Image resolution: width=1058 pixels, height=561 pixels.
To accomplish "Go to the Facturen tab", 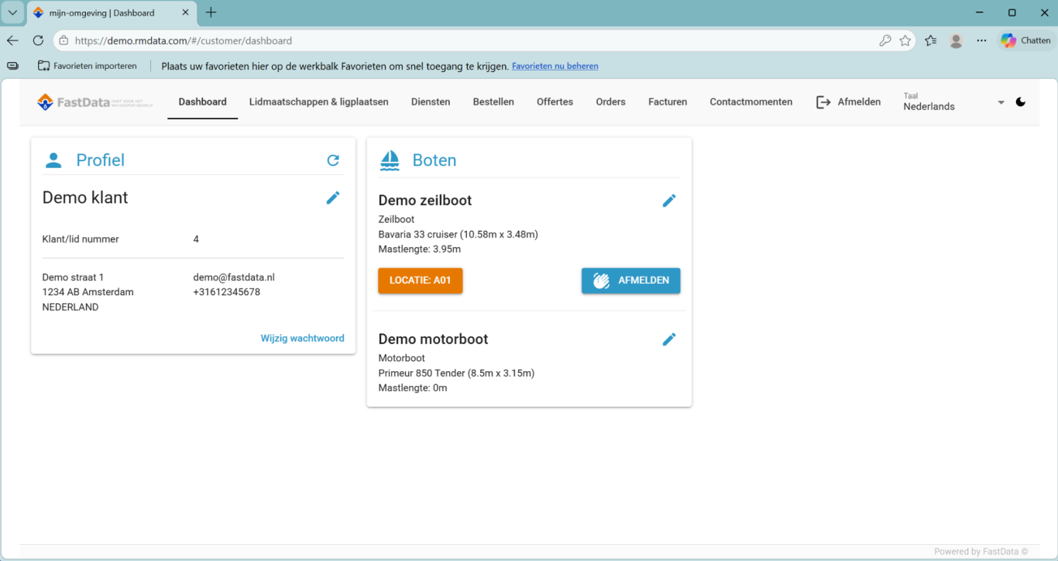I will 668,102.
